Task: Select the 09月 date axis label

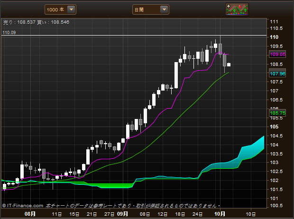Action: click(122, 214)
